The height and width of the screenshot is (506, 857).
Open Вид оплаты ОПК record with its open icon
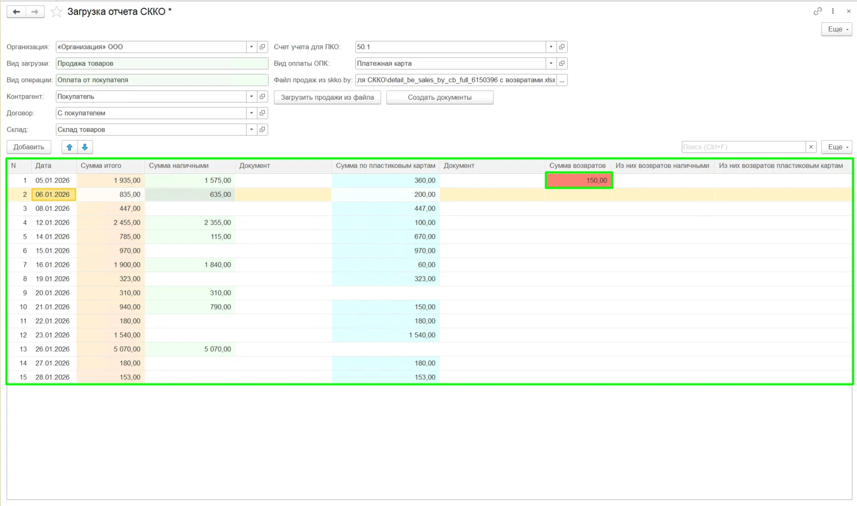(x=562, y=64)
